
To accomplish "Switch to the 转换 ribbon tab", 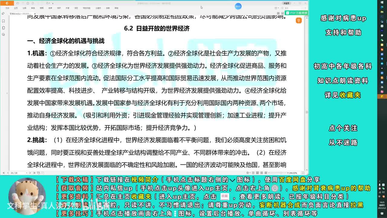I will point(33,8).
